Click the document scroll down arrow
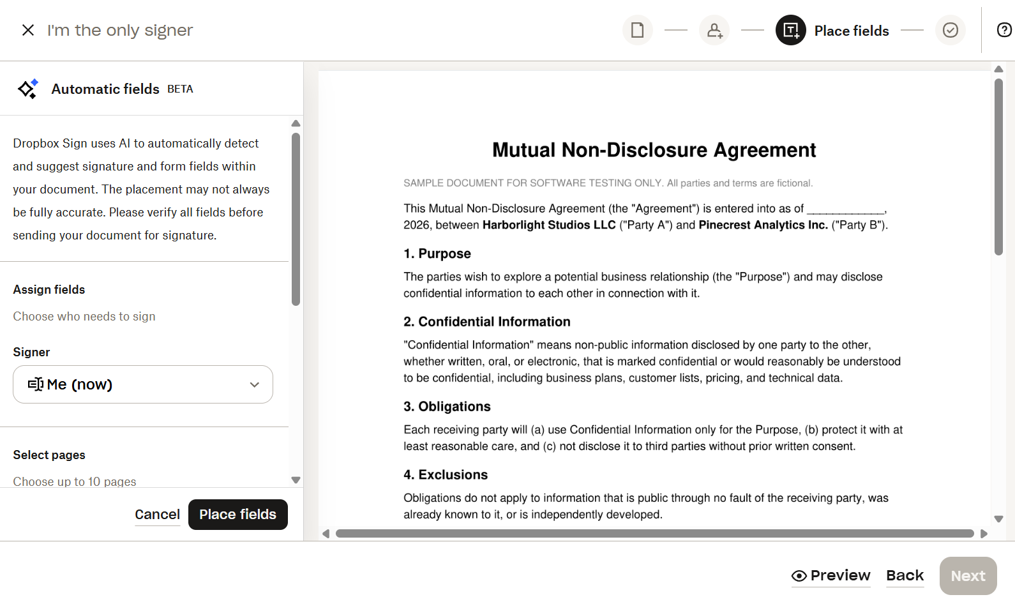This screenshot has height=604, width=1015. pyautogui.click(x=999, y=519)
